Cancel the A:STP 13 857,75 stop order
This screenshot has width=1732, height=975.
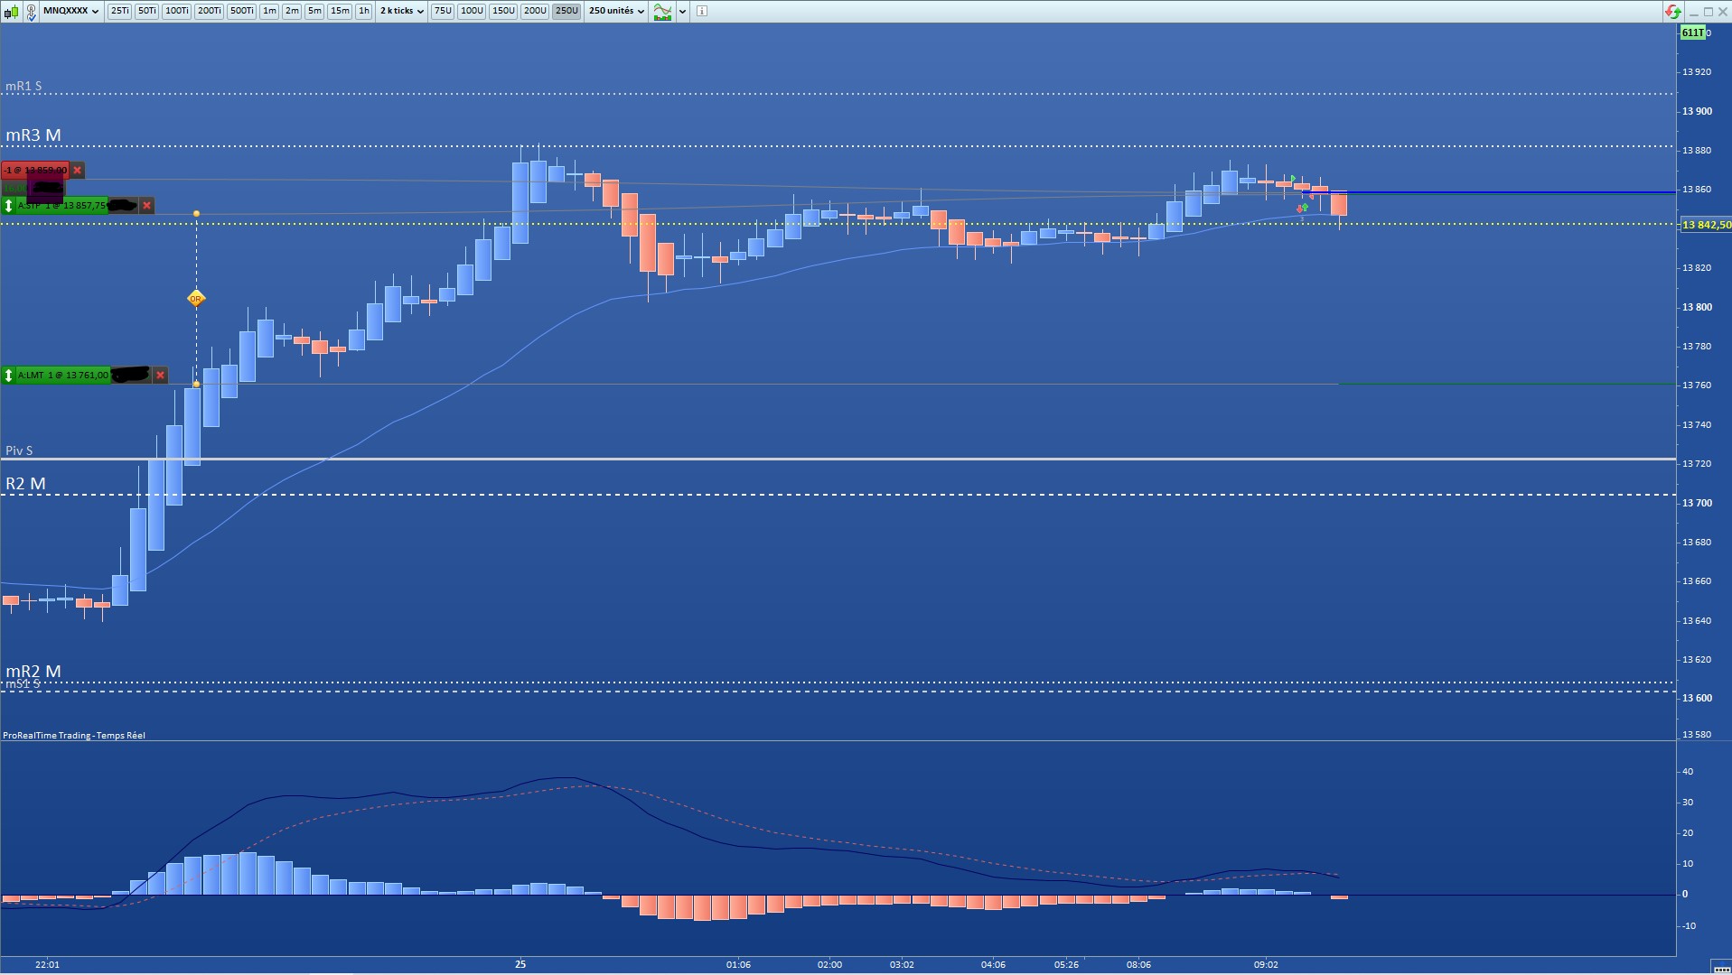[x=147, y=206]
